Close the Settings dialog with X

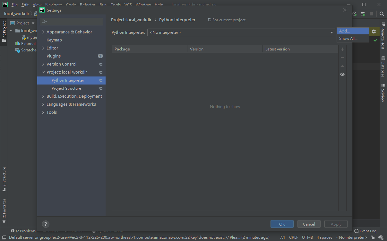345,10
